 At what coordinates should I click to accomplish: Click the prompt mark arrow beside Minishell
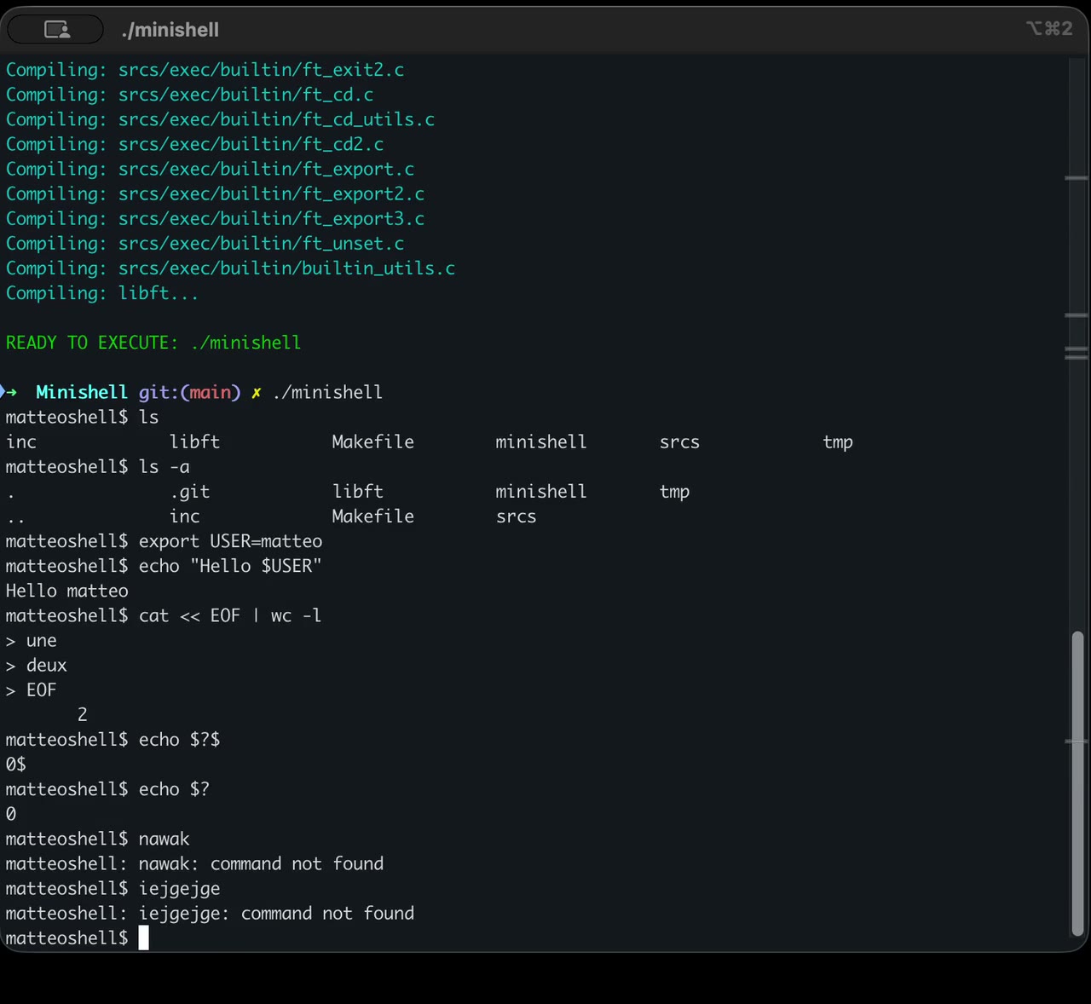coord(10,392)
